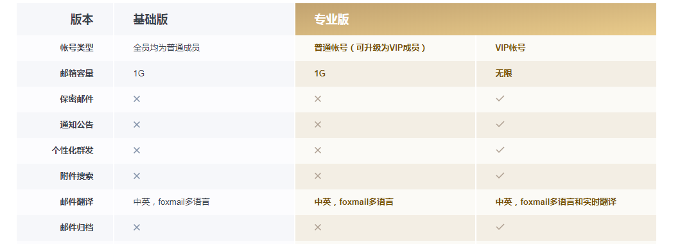689x244 pixels.
Task: Click the cross icon for 保密邮件 under 基础版
Action: [137, 99]
